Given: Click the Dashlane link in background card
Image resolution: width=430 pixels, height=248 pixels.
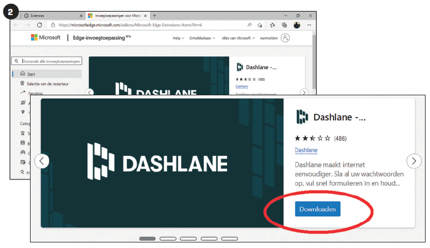Looking at the screenshot, I should tap(241, 86).
